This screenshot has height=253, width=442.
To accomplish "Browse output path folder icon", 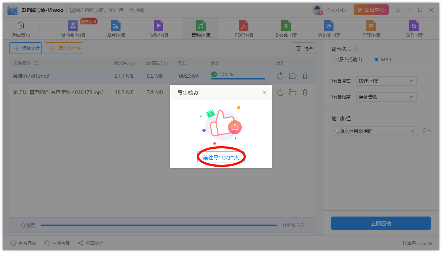I will click(x=427, y=131).
